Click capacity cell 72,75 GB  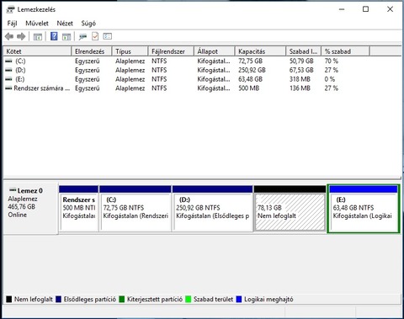pyautogui.click(x=250, y=61)
